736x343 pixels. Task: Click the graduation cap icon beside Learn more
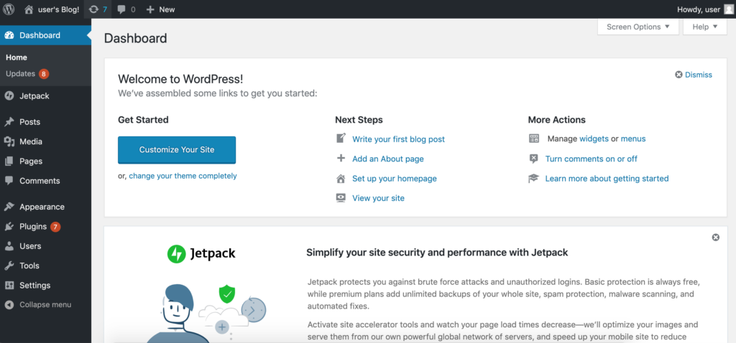tap(534, 179)
